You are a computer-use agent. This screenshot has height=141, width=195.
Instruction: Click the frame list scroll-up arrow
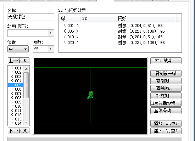tap(26, 69)
